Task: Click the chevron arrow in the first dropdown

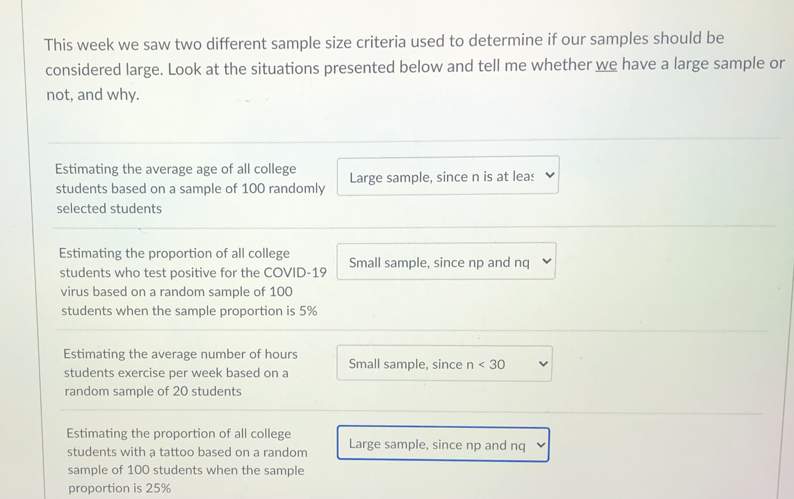Action: pos(550,175)
